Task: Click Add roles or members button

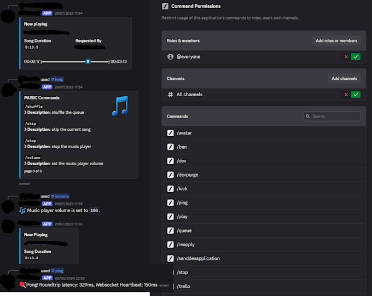Action: (x=336, y=41)
